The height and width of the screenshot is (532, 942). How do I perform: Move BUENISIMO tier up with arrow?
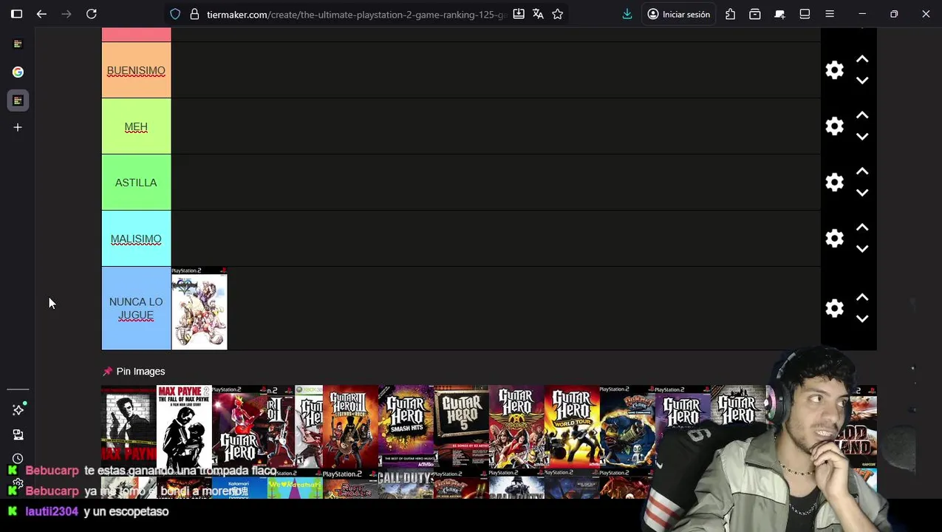pyautogui.click(x=862, y=59)
